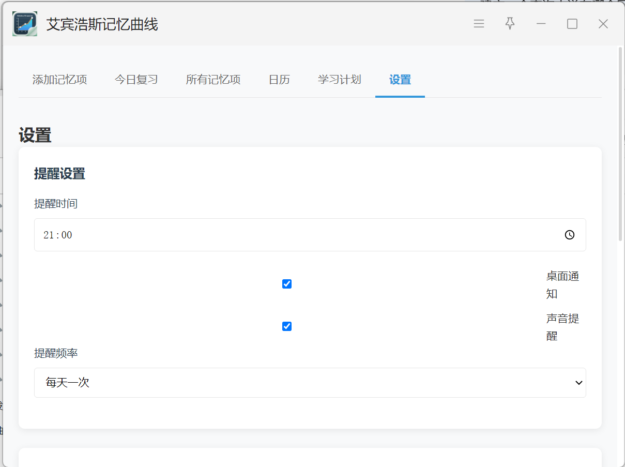Screen dimensions: 625x467
Task: Click the 提醒时间 label
Action: tap(56, 204)
